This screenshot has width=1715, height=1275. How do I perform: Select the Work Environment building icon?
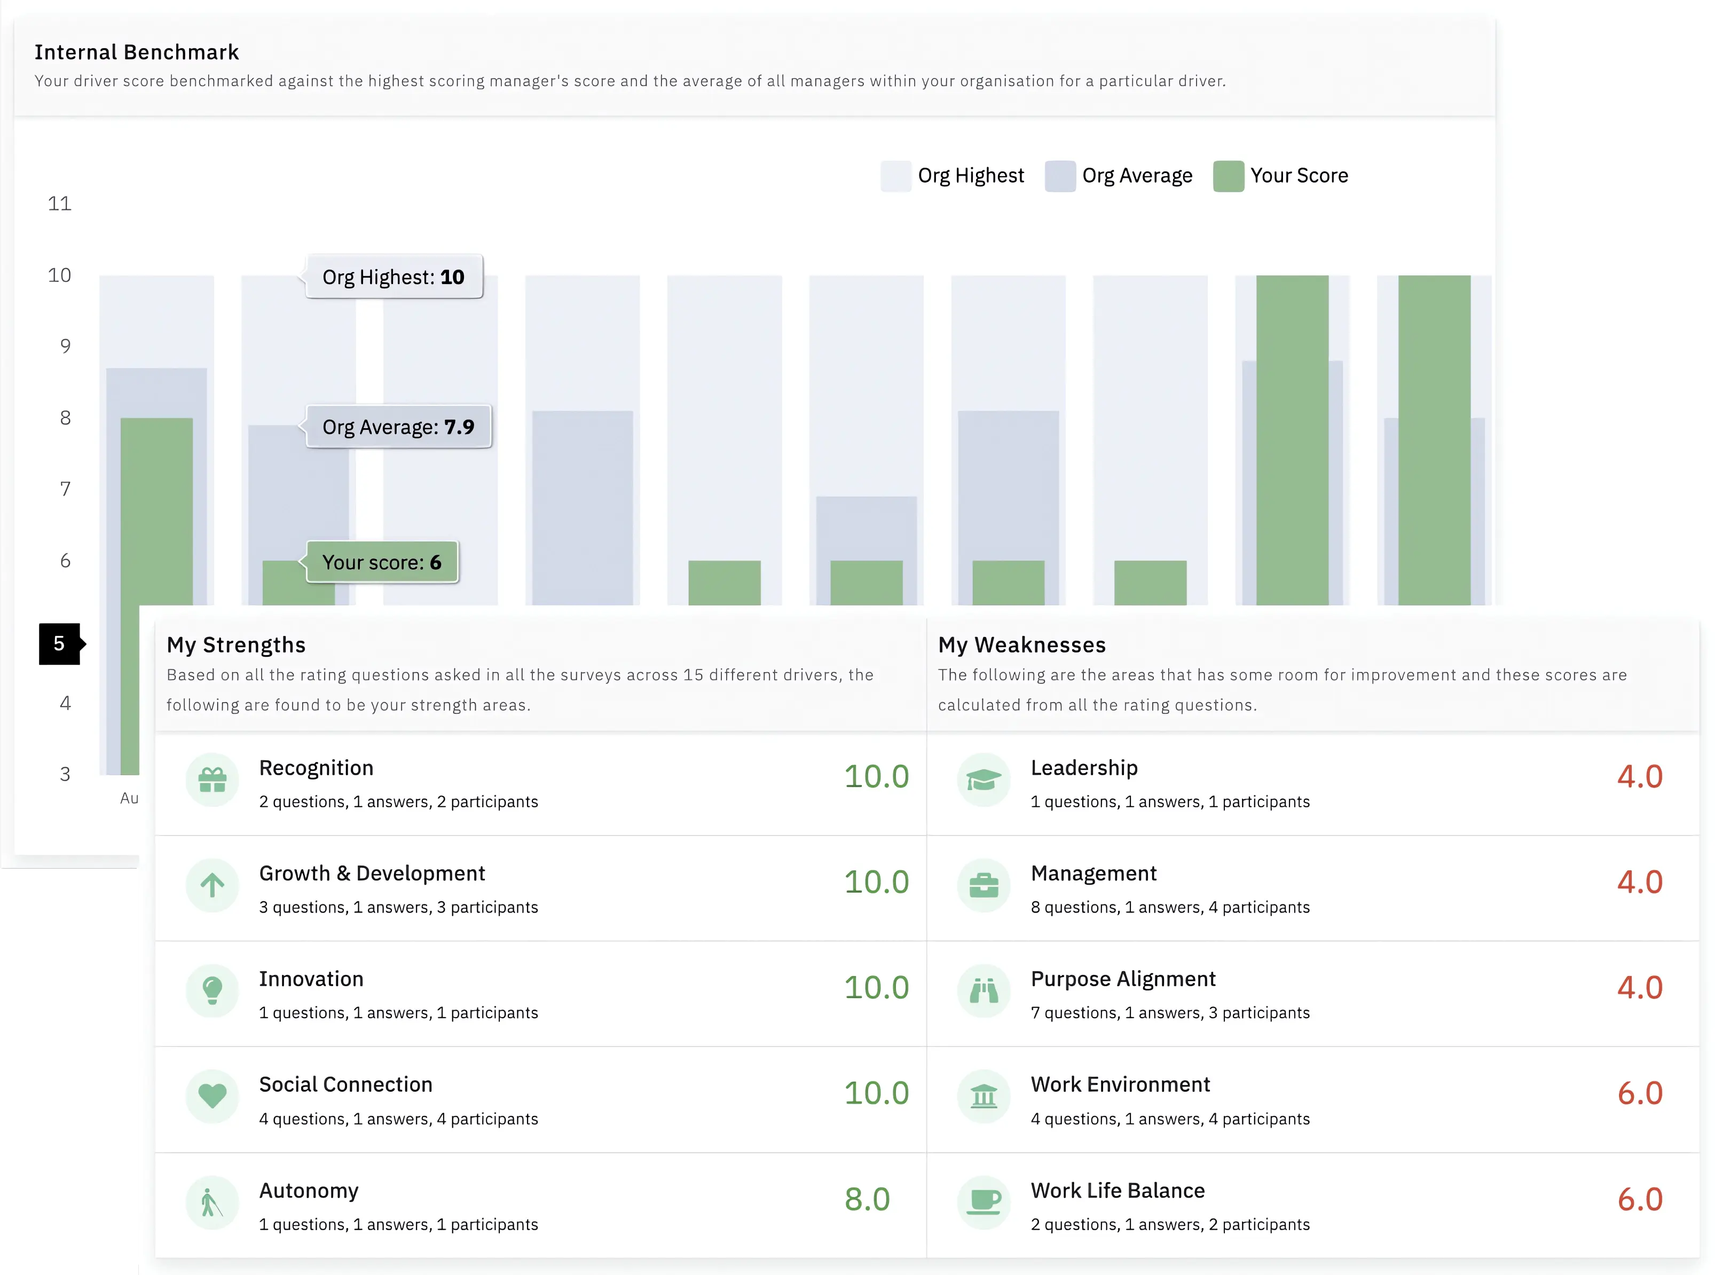tap(984, 1096)
